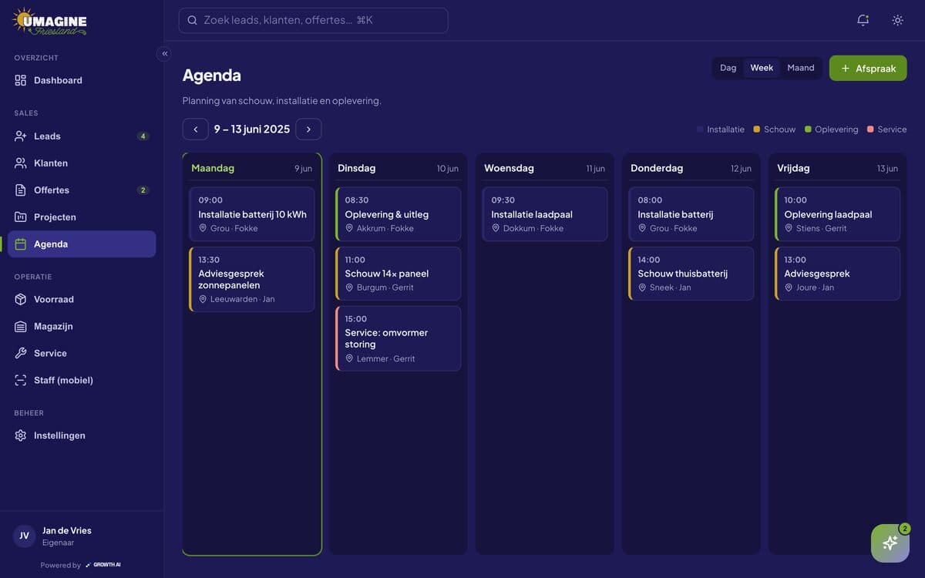This screenshot has width=925, height=578.
Task: Open Dashboard in the sidebar
Action: [x=82, y=80]
